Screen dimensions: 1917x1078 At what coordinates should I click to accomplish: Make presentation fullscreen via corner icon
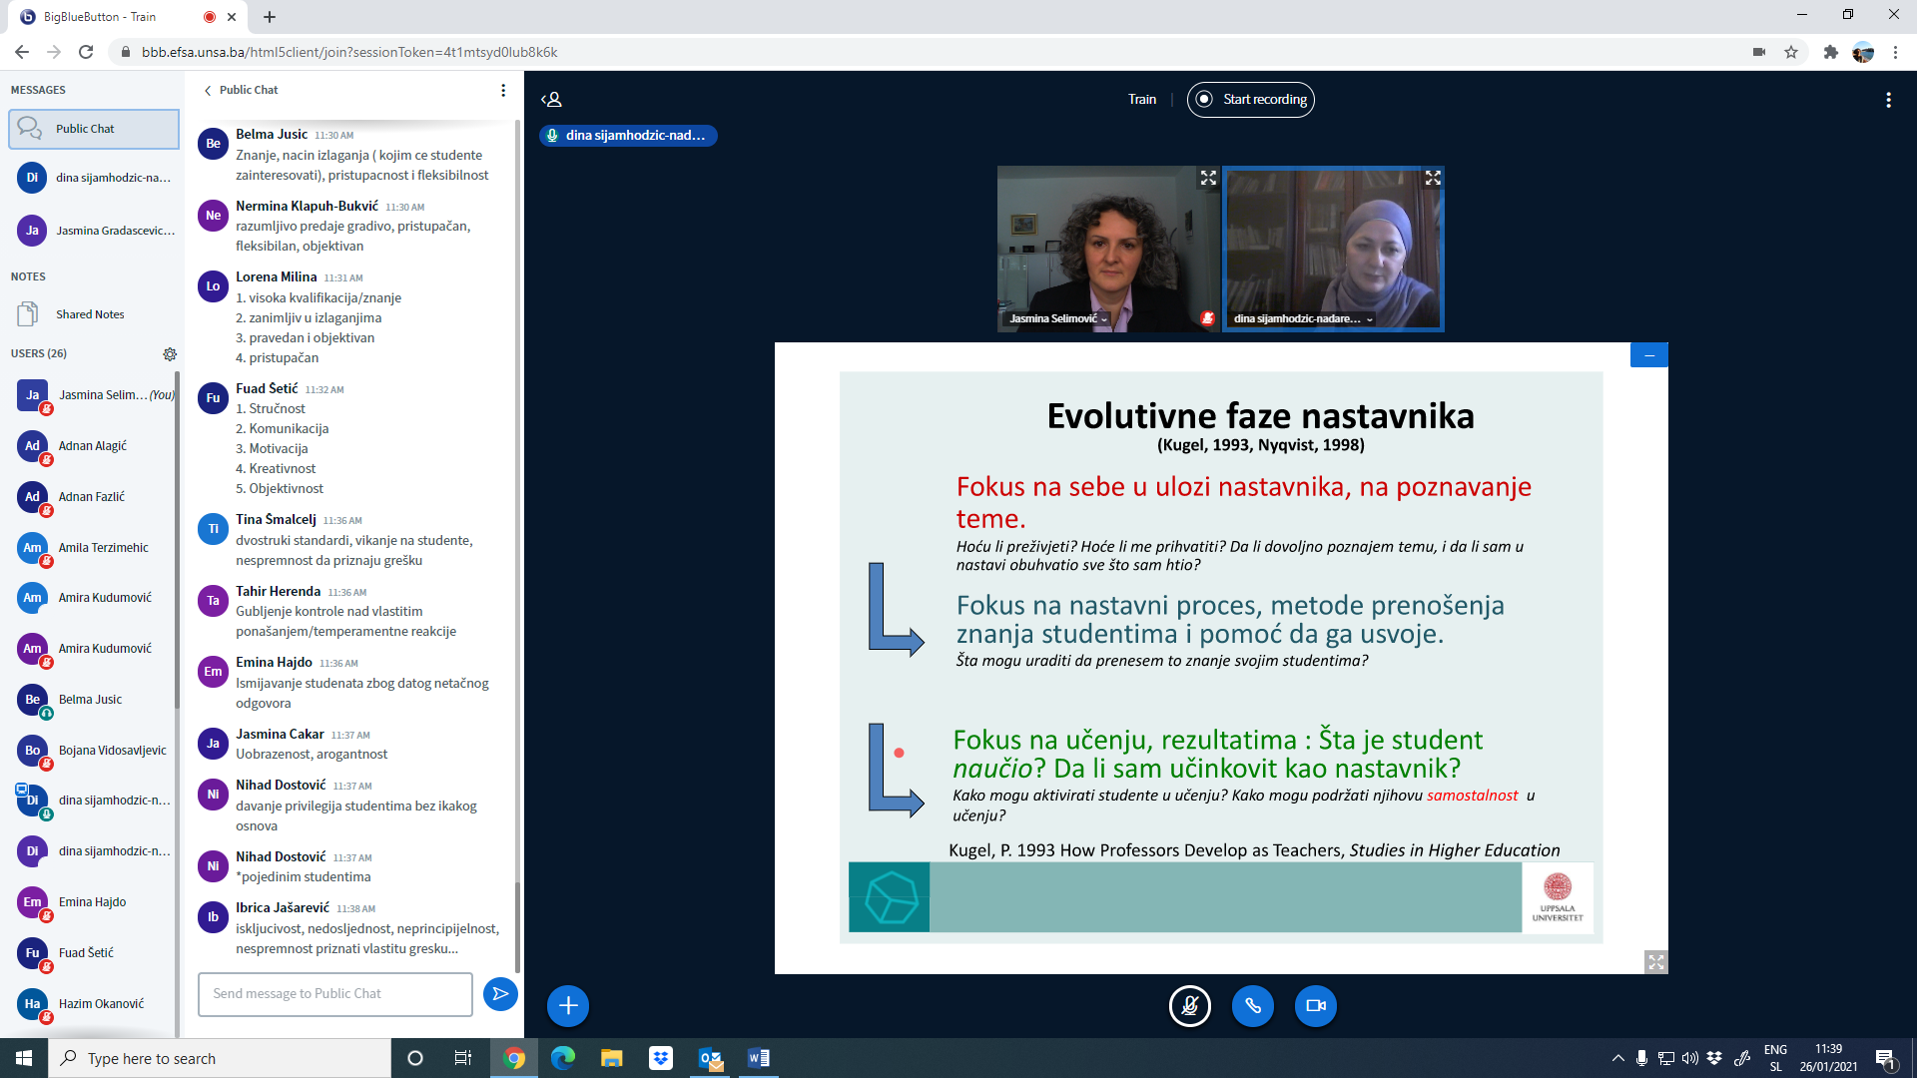click(x=1656, y=962)
